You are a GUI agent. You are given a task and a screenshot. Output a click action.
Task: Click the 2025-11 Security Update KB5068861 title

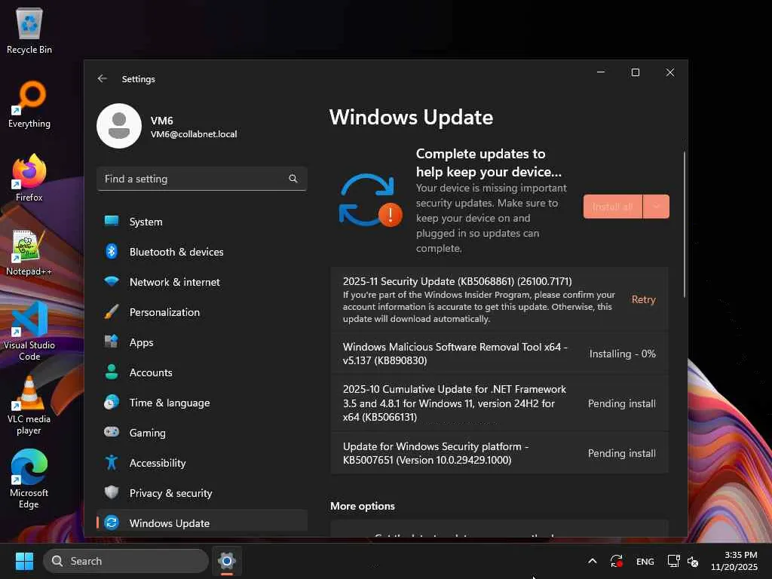[457, 281]
